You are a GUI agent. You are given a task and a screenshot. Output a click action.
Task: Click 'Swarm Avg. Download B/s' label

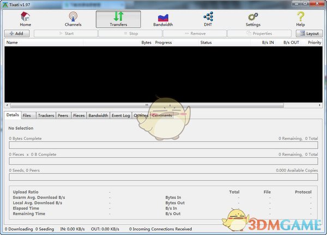click(39, 197)
